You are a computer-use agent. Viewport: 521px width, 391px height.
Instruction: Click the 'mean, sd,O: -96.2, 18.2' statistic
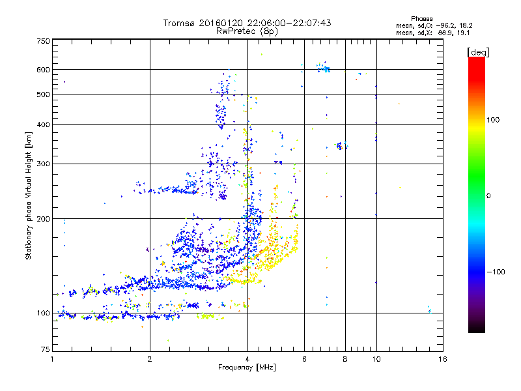(x=434, y=25)
